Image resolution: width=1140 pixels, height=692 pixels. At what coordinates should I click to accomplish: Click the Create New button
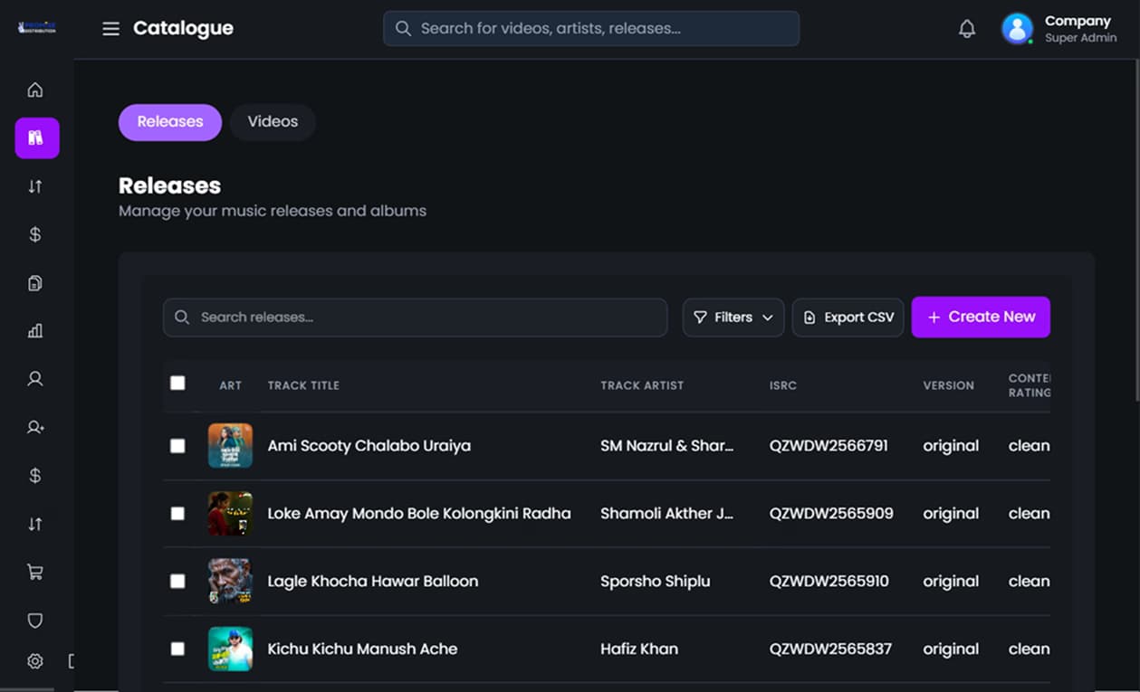pyautogui.click(x=981, y=317)
